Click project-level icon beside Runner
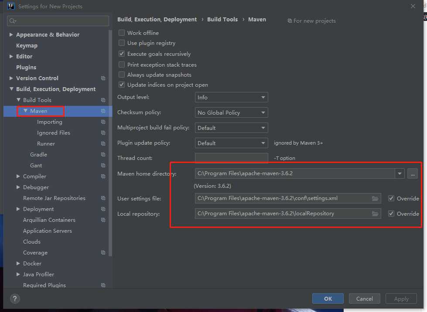 tap(103, 144)
